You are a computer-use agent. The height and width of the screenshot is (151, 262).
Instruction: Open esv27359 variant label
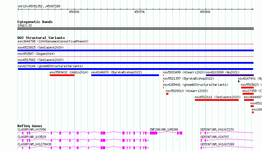coord(252,91)
